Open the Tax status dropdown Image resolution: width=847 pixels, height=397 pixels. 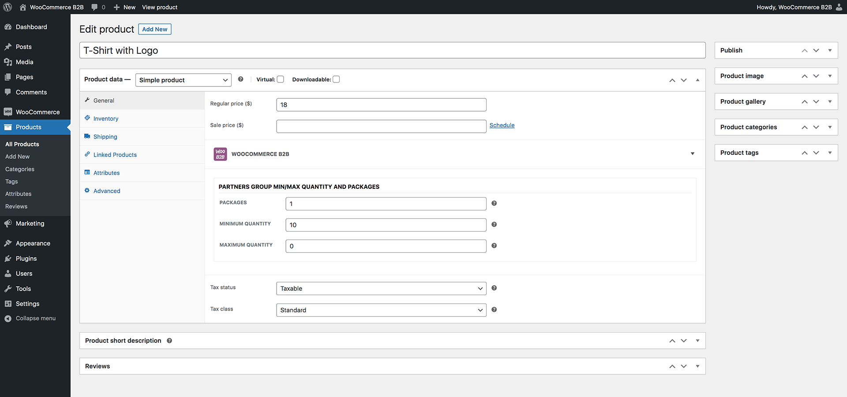pos(381,288)
